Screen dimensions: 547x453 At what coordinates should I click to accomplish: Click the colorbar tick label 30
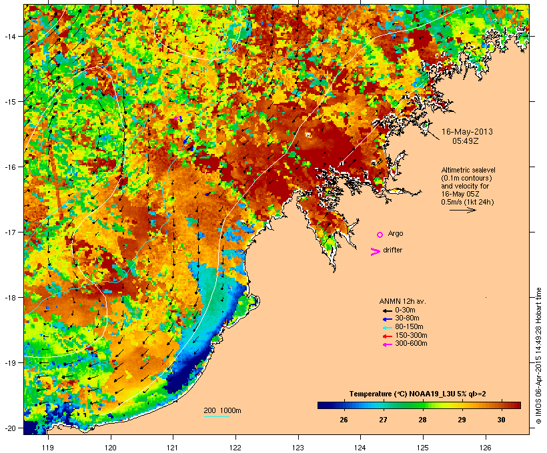coord(501,420)
